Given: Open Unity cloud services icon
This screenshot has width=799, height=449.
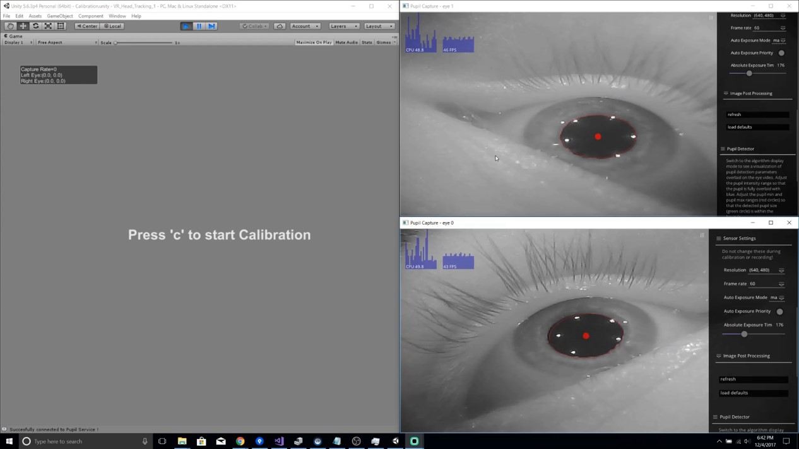Looking at the screenshot, I should pyautogui.click(x=280, y=26).
